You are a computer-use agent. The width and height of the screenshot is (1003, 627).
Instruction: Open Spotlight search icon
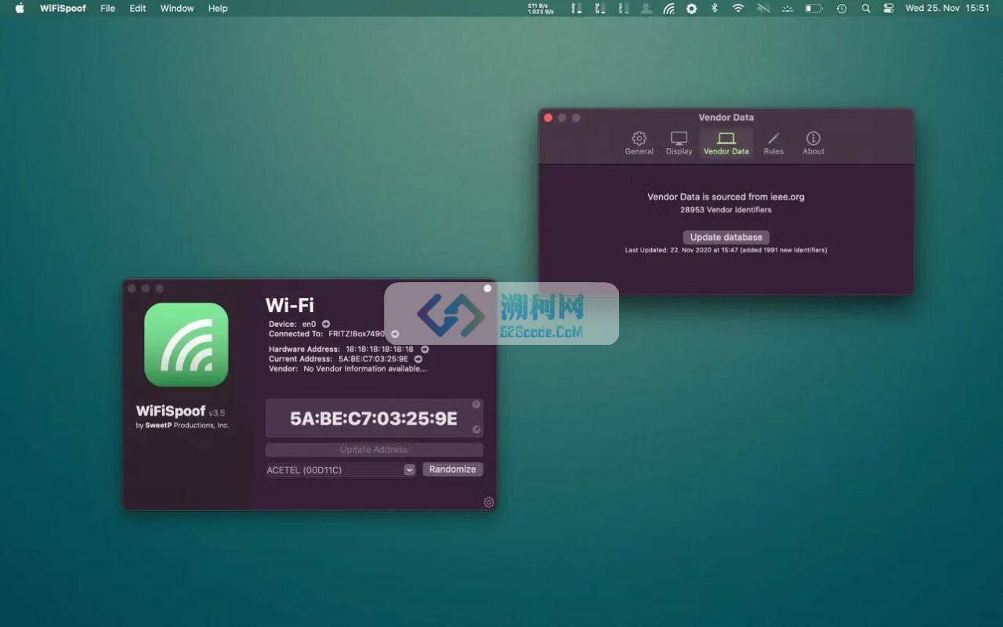pos(866,9)
